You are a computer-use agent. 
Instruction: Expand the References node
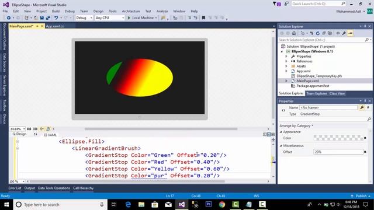(286, 61)
